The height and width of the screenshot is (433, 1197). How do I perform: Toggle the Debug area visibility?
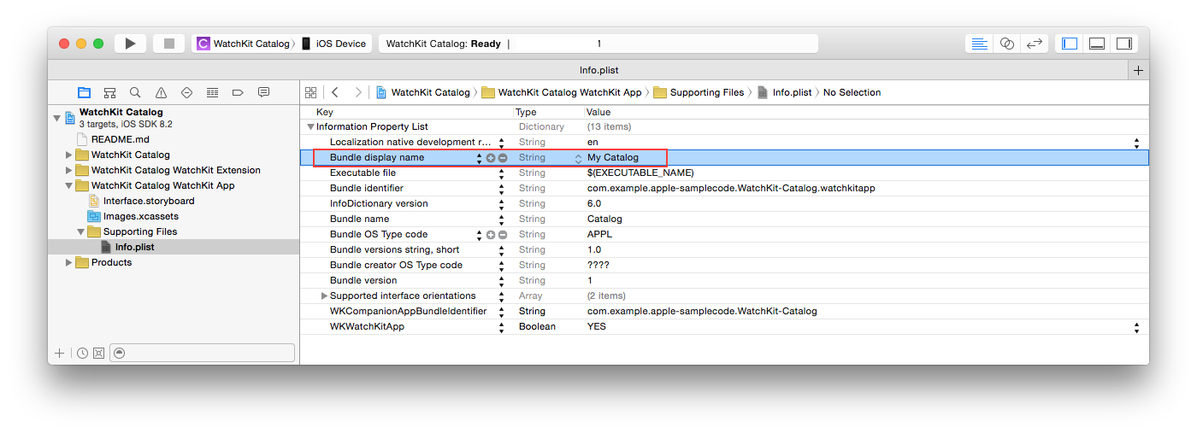click(1097, 44)
